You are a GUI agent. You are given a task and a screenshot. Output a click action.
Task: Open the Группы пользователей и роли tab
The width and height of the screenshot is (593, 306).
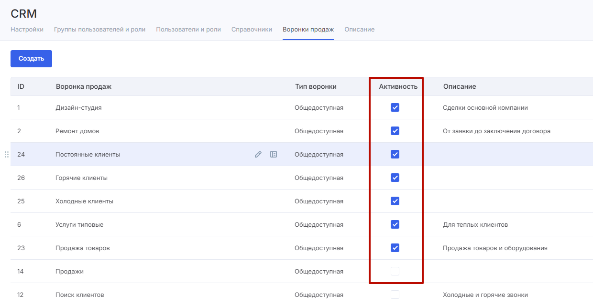point(99,30)
